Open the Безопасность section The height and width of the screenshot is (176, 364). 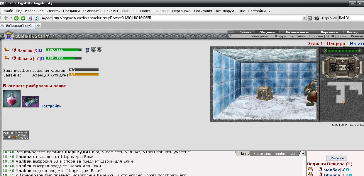click(x=297, y=32)
